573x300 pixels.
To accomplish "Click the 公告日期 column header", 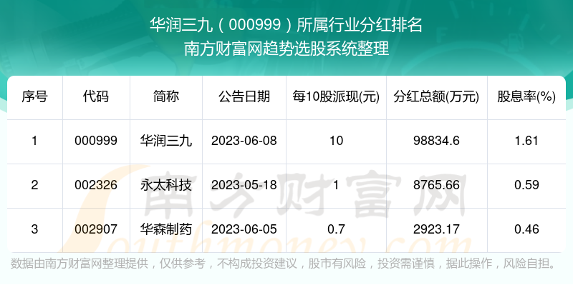I will (x=244, y=96).
